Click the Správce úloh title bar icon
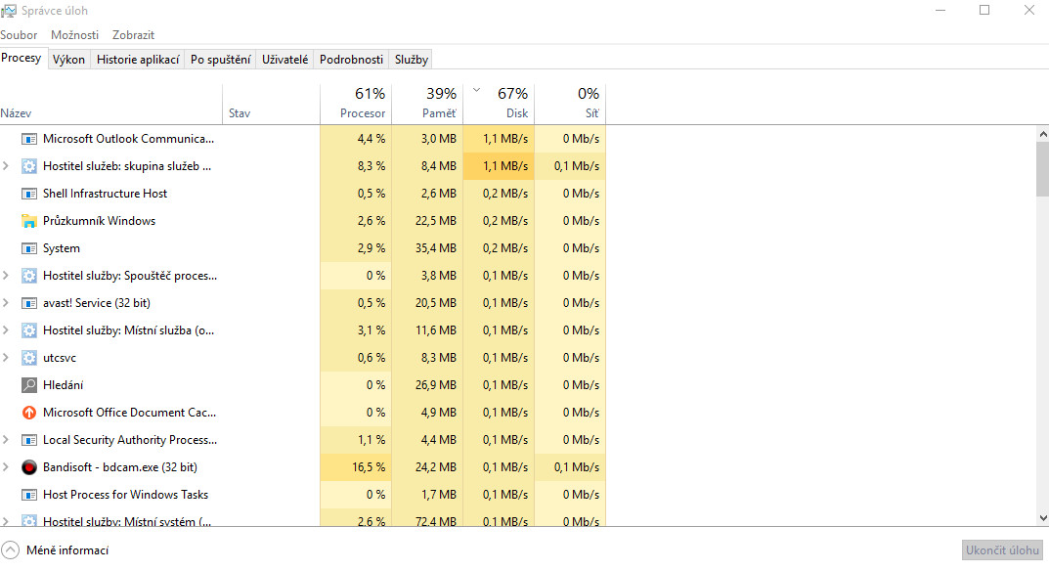 (x=9, y=11)
